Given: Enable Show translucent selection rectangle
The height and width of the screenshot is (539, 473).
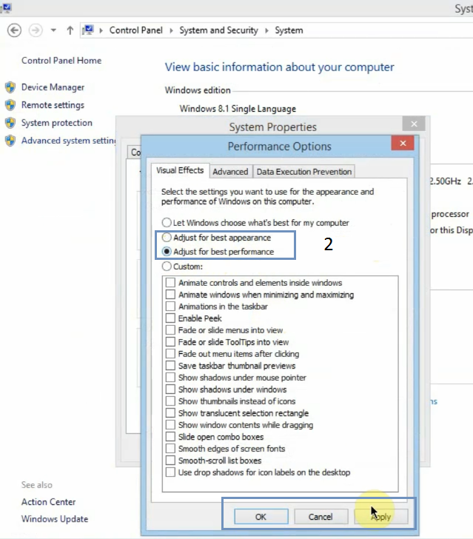Looking at the screenshot, I should pyautogui.click(x=170, y=413).
